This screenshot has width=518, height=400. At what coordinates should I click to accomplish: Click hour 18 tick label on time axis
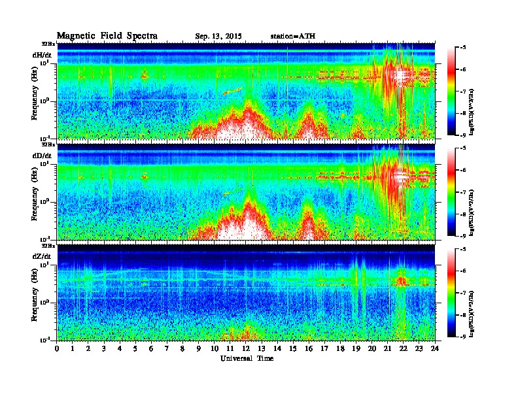tap(340, 349)
